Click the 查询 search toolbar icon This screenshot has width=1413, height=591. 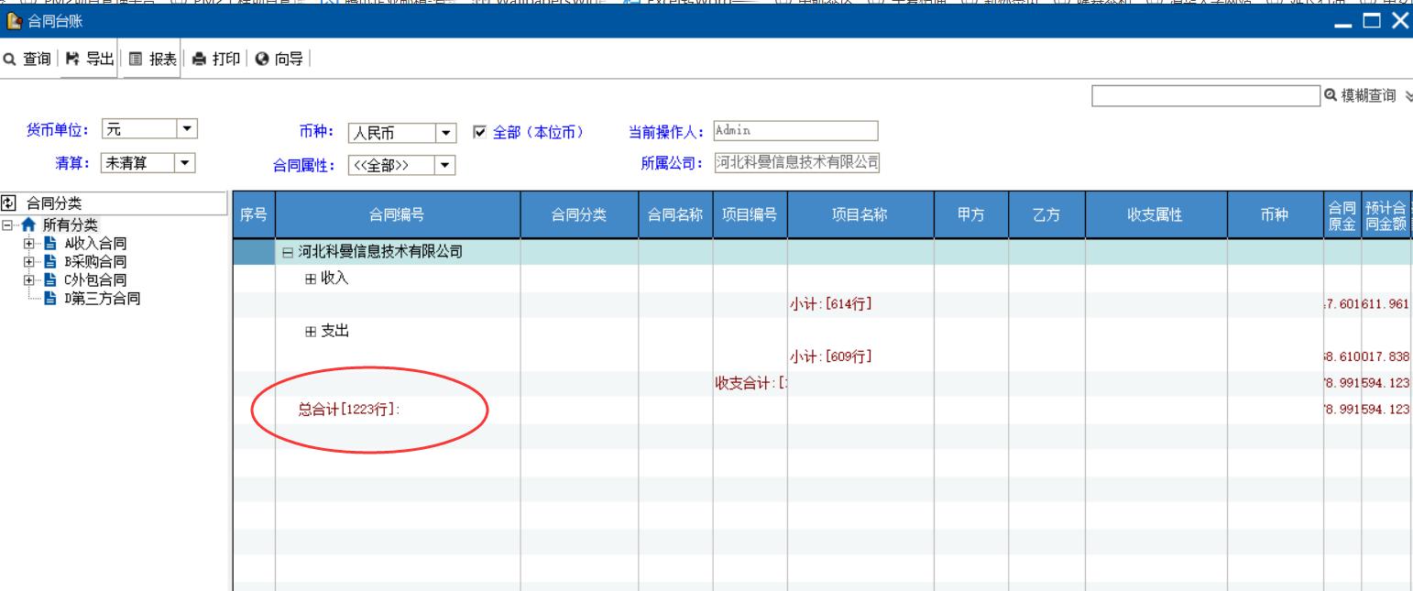tap(10, 60)
